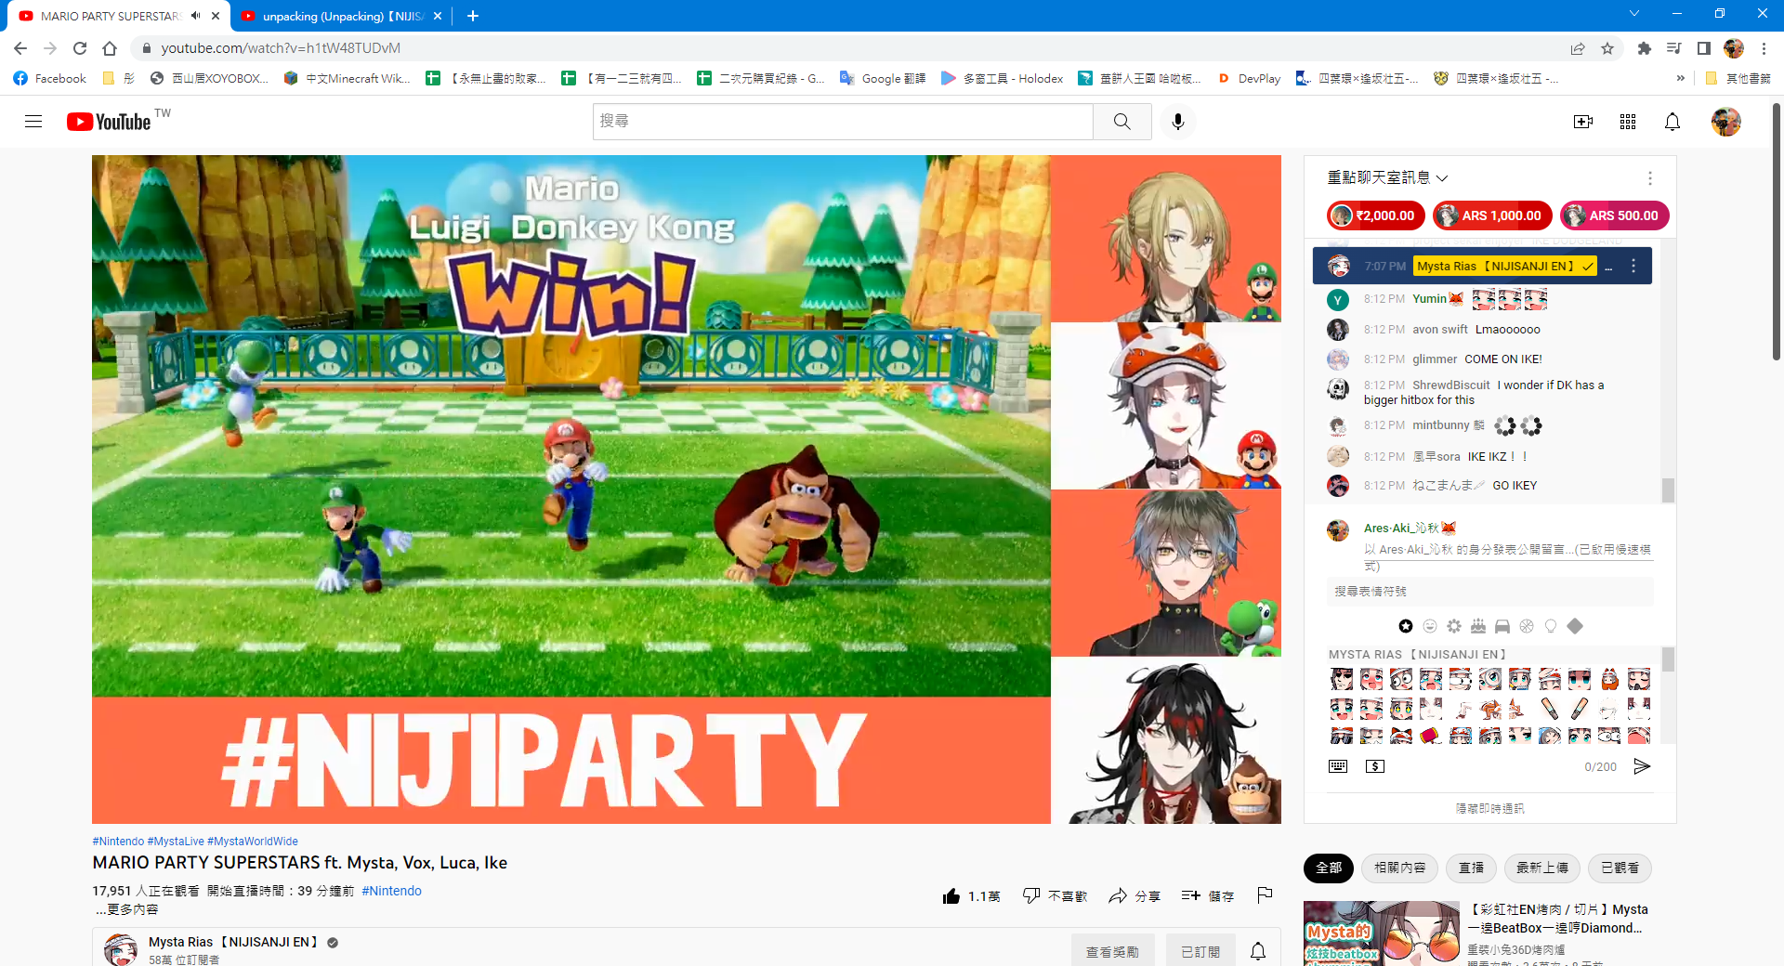Image resolution: width=1784 pixels, height=966 pixels.
Task: Select the sports ball emoji category
Action: (x=1527, y=626)
